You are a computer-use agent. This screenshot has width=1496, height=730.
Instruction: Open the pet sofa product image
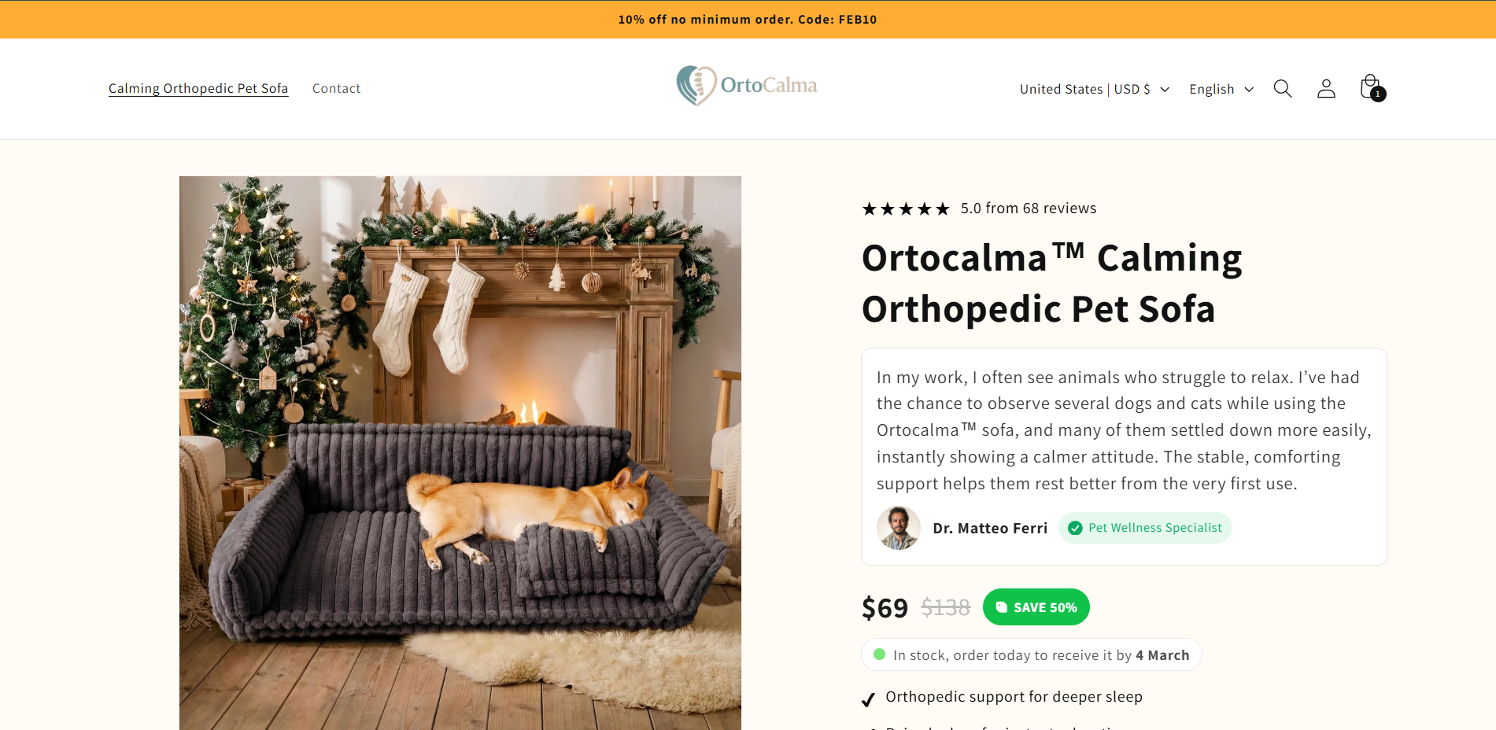(x=460, y=452)
